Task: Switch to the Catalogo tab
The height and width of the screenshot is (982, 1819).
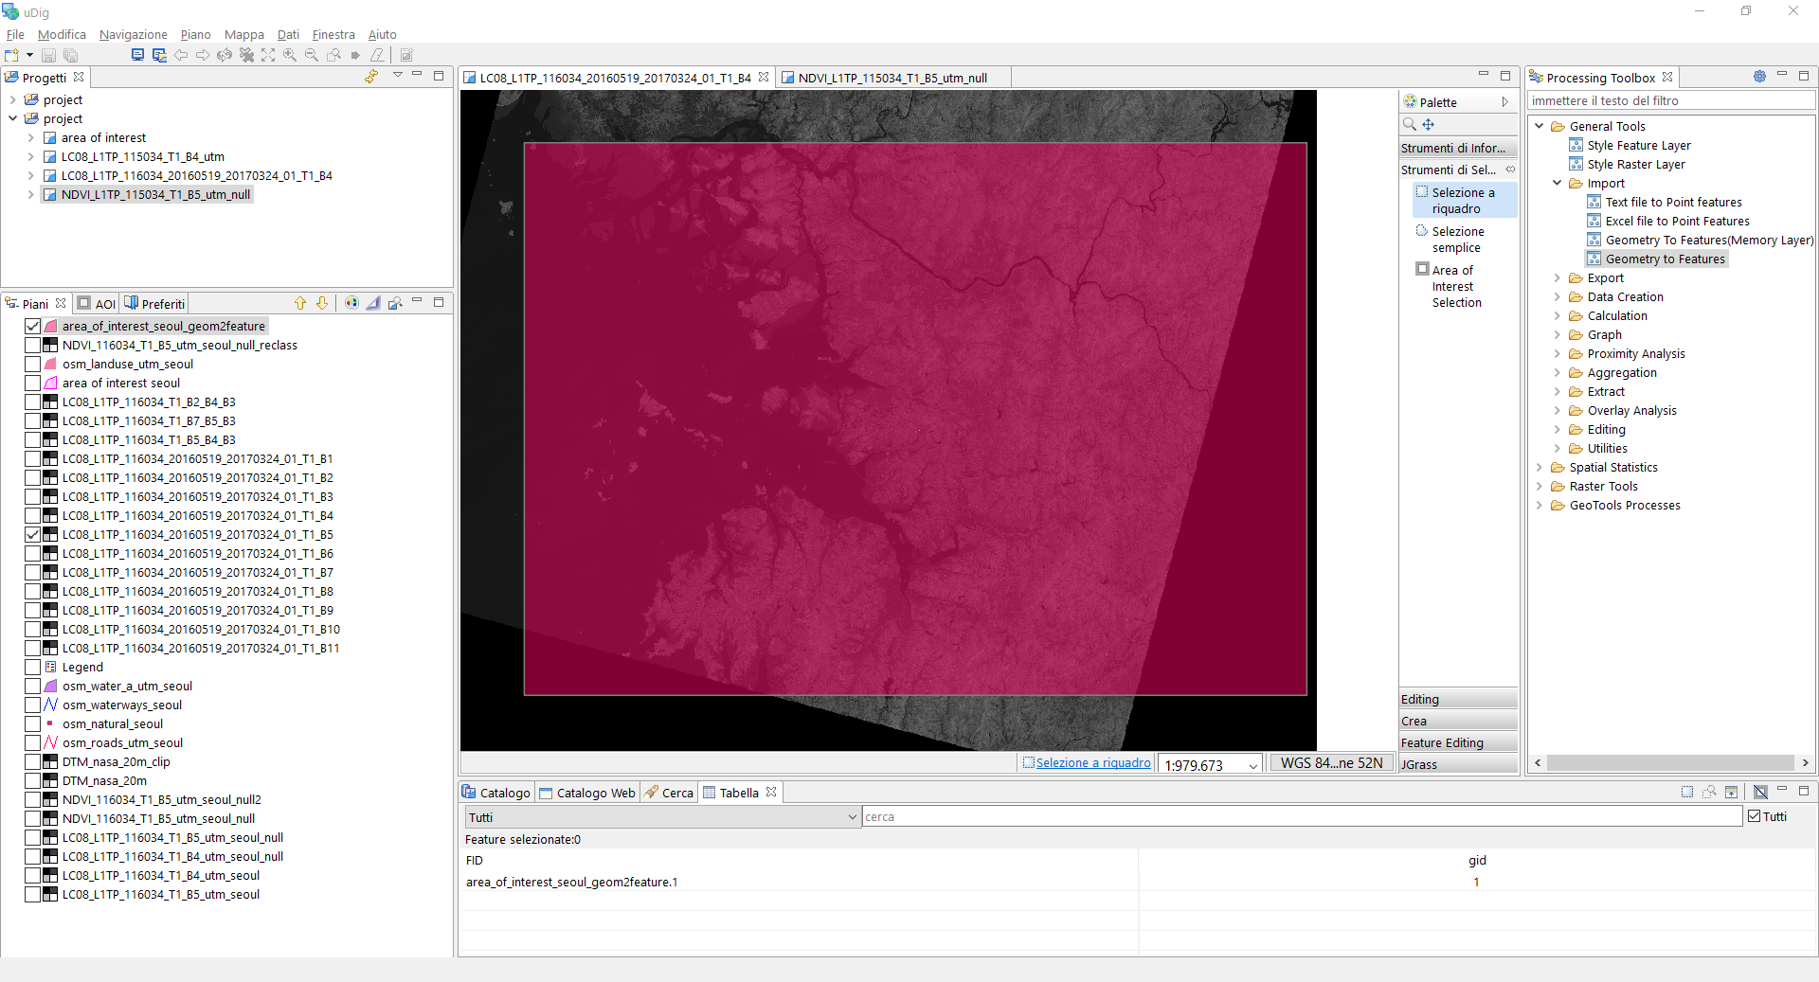Action: (x=496, y=793)
